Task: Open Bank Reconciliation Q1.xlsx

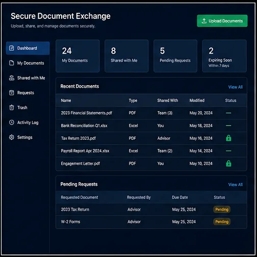Action: pos(84,125)
